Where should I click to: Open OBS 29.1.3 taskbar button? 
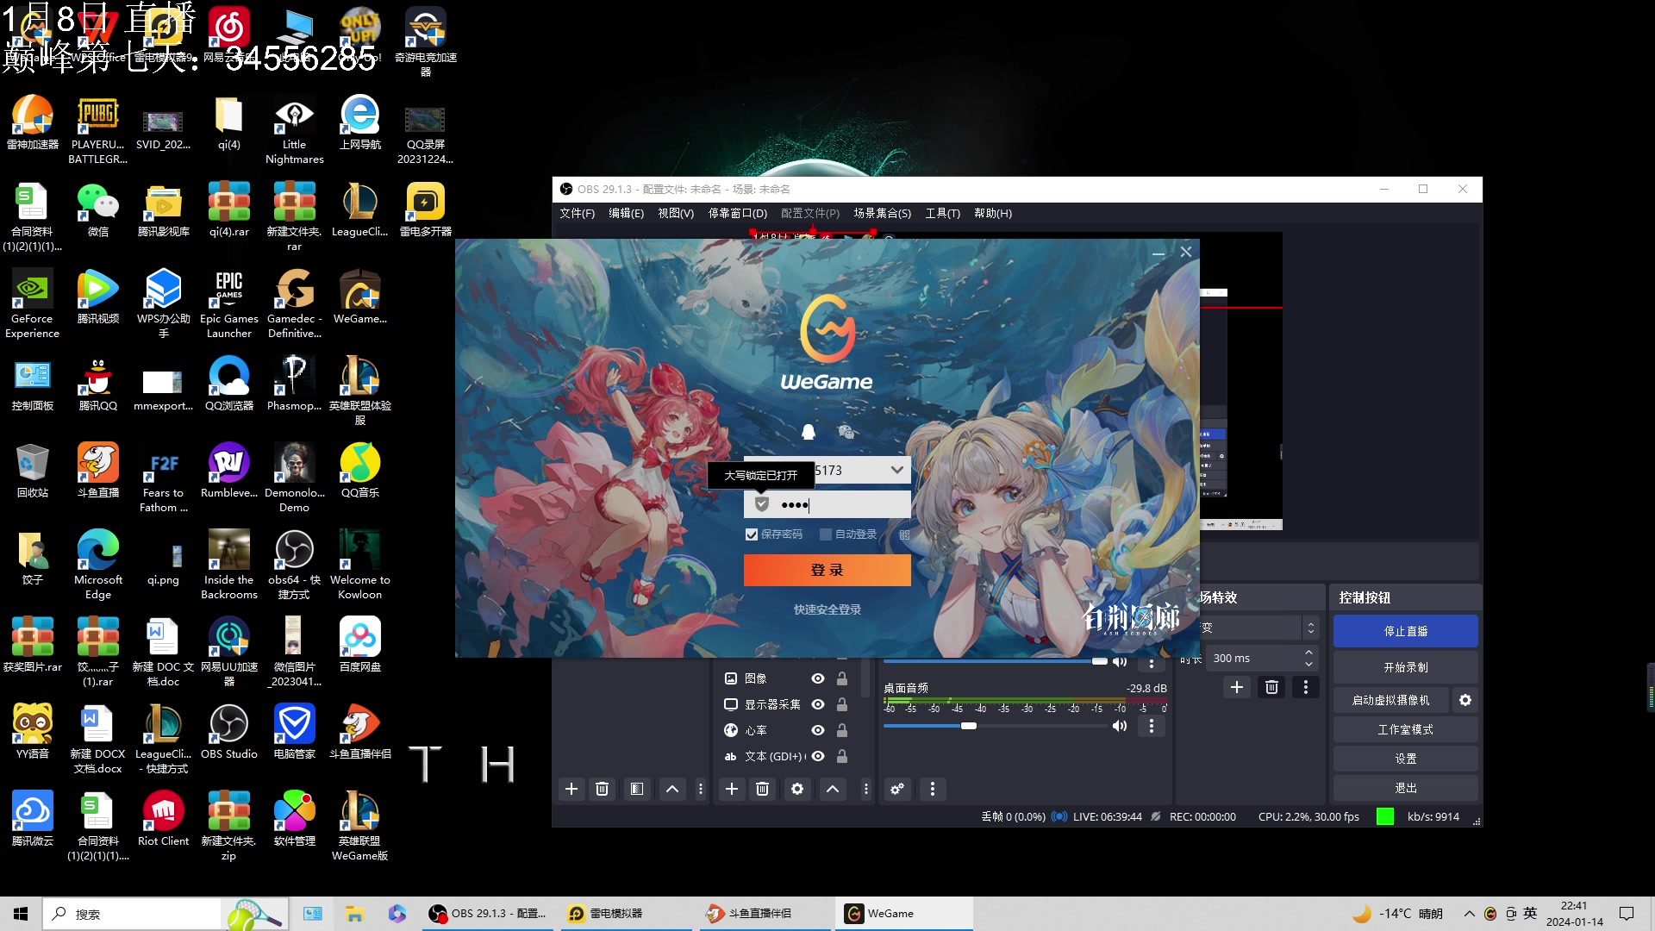(x=489, y=913)
